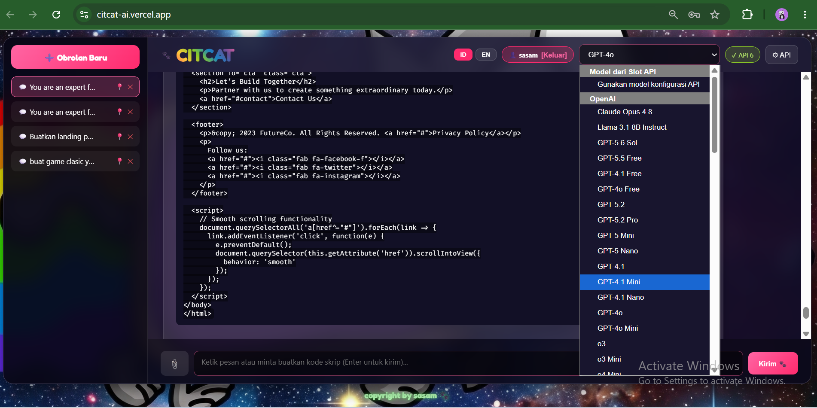Pin the 'Buatkan landing p...' chat
Image resolution: width=817 pixels, height=408 pixels.
point(120,137)
